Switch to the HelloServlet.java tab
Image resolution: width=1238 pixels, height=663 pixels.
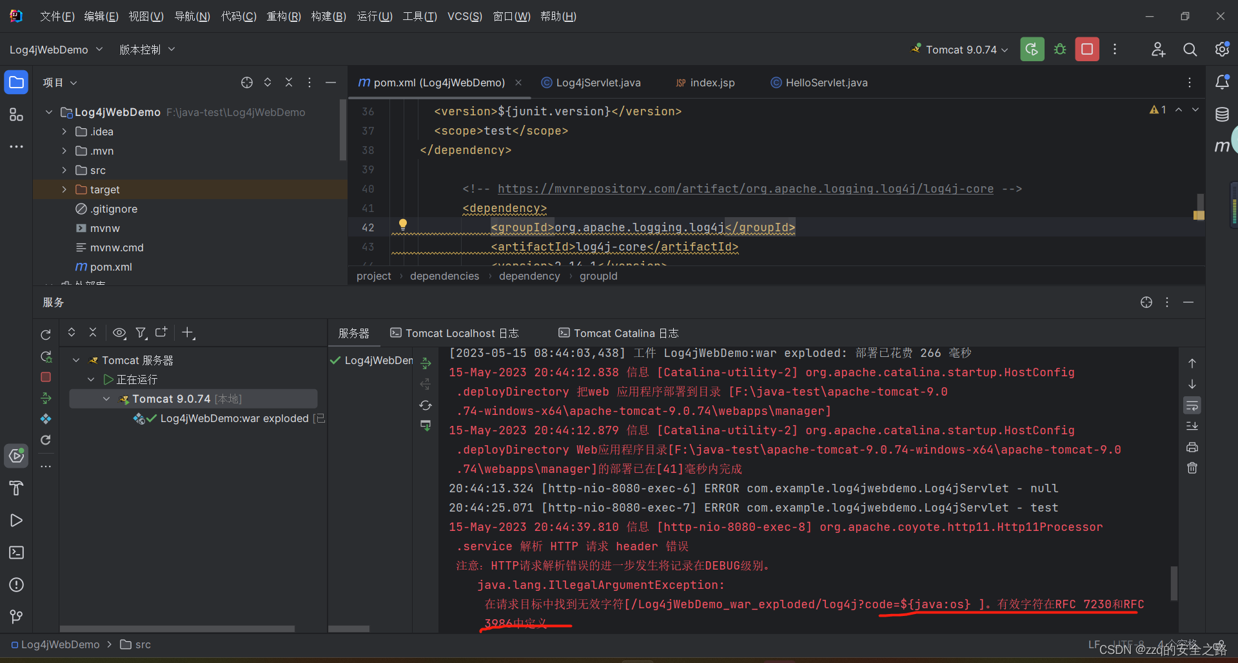819,82
